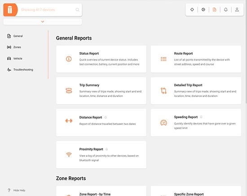The width and height of the screenshot is (247, 196).
Task: Open the diamond map icon in toolbar
Action: 192,9
